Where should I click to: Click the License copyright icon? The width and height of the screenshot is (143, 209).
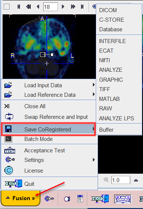[9, 170]
